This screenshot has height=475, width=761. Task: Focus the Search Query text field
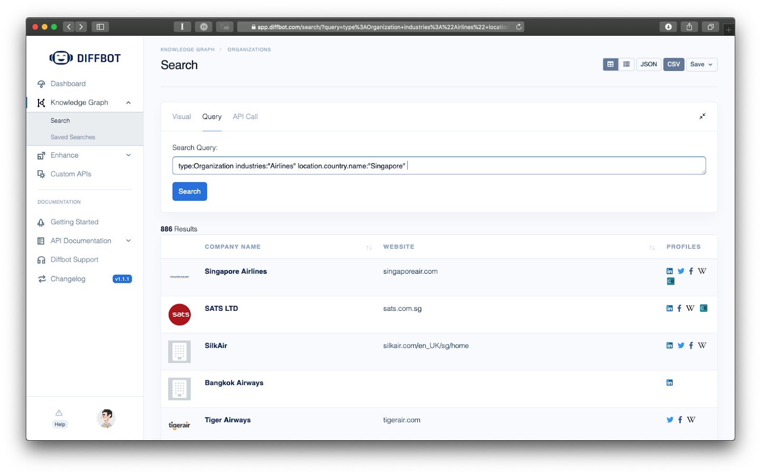[439, 166]
